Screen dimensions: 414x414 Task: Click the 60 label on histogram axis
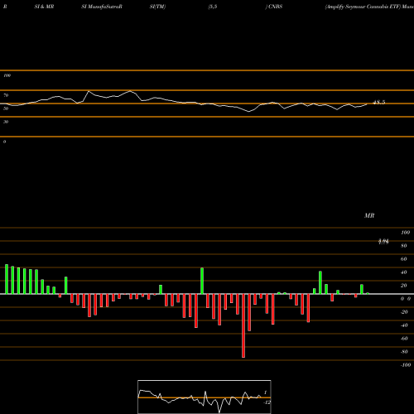point(404,259)
